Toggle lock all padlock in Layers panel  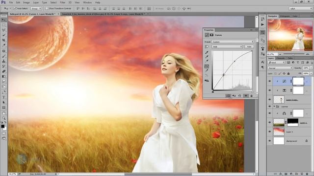[288, 74]
